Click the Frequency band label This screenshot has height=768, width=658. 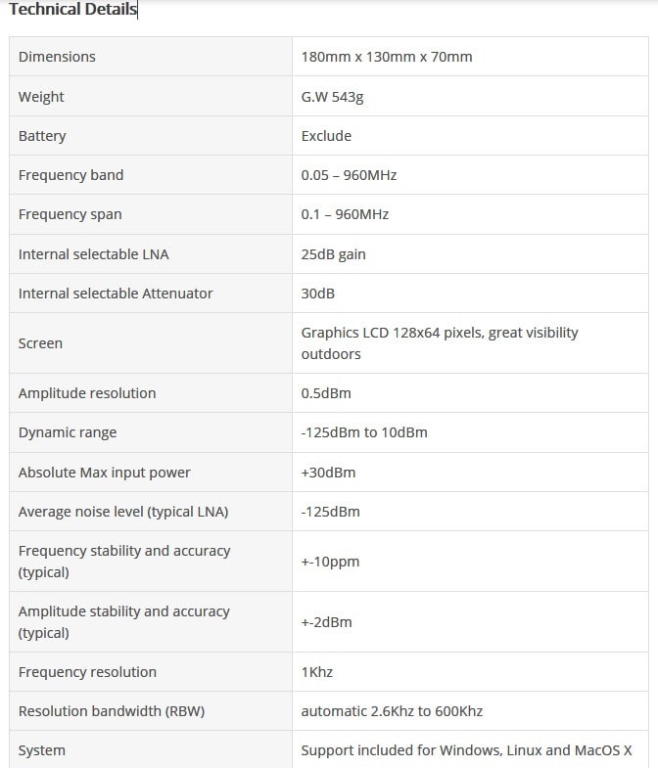[x=70, y=175]
